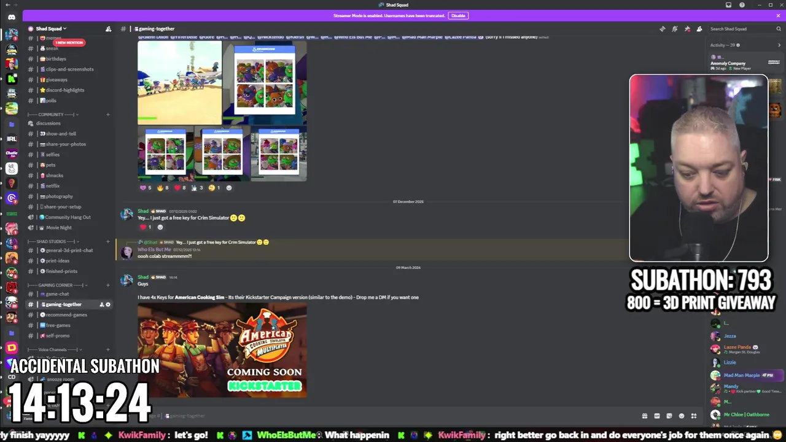Open general-3d-print-chat channel

[69, 250]
